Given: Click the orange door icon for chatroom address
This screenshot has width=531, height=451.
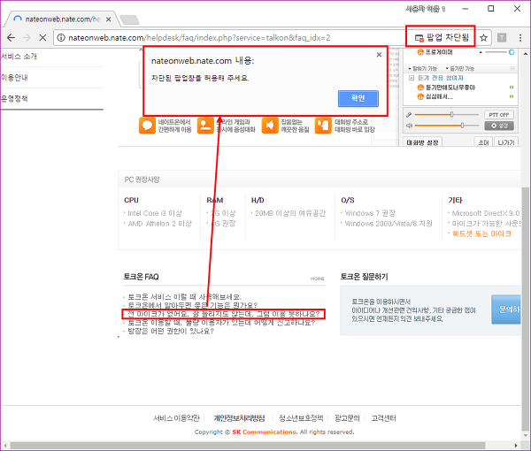Looking at the screenshot, I should [x=323, y=126].
